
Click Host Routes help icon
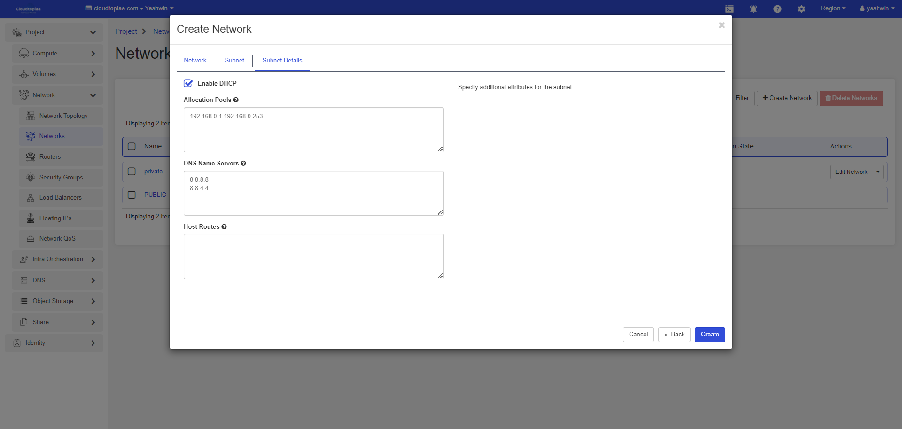point(224,227)
